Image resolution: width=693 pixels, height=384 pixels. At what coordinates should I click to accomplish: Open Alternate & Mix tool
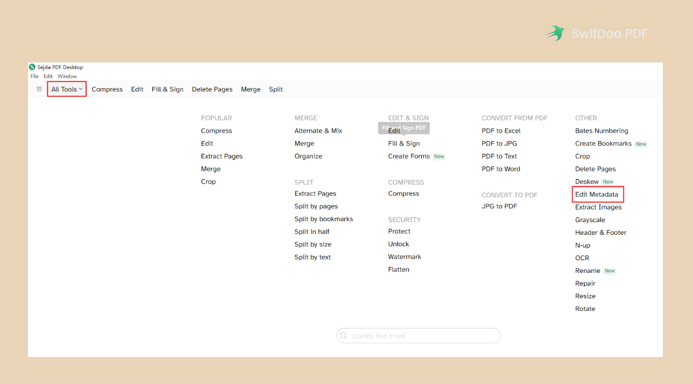318,131
